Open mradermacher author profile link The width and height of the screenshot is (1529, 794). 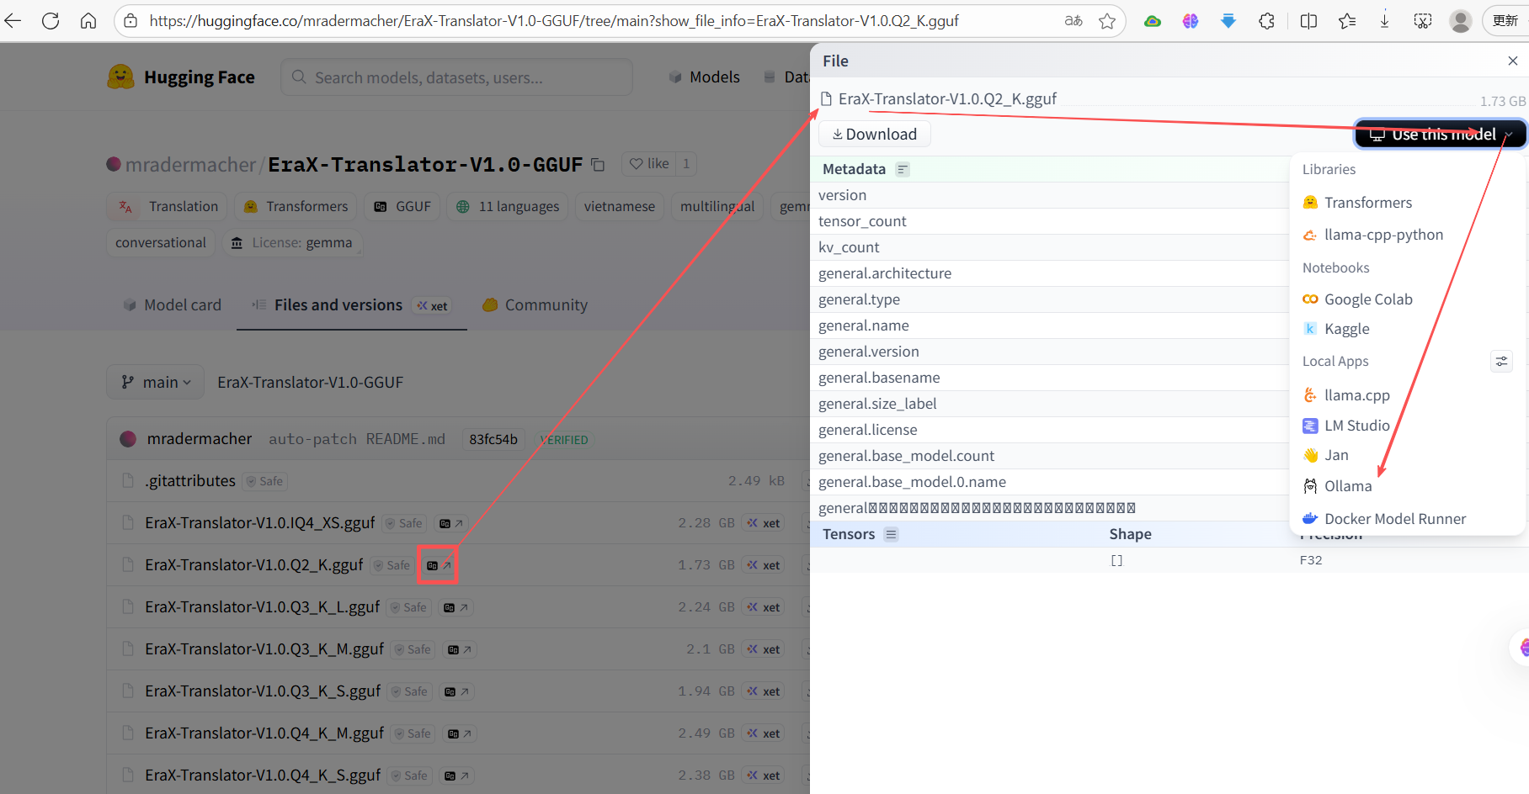pos(190,165)
